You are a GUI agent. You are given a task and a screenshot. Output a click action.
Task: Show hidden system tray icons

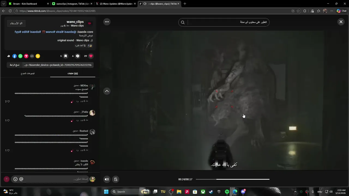point(295,192)
